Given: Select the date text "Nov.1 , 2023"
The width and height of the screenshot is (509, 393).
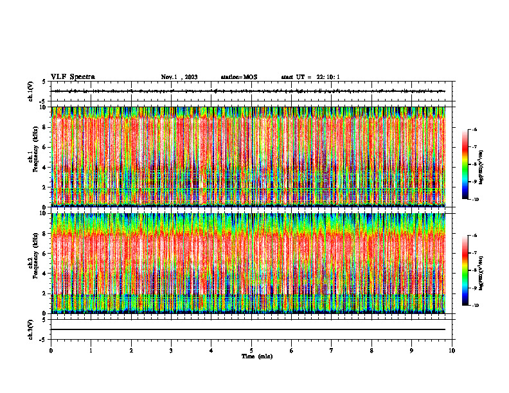Looking at the screenshot, I should click(x=179, y=77).
